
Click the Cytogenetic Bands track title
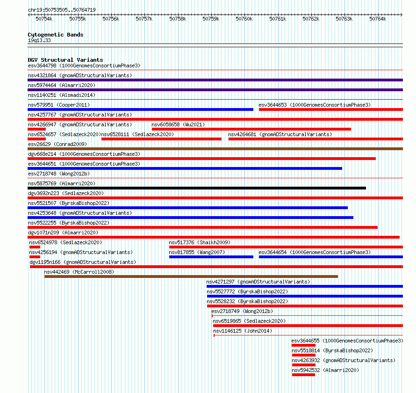[x=56, y=35]
